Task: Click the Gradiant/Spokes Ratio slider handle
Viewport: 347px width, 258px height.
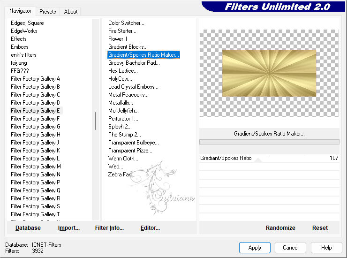Action: (x=258, y=160)
